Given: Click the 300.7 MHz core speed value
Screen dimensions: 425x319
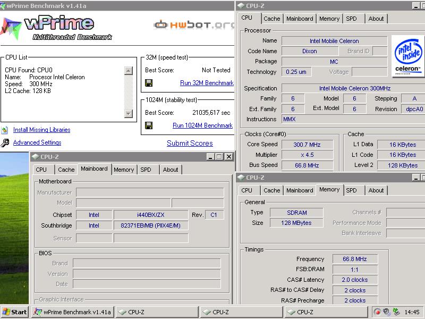Looking at the screenshot, I should [x=307, y=145].
